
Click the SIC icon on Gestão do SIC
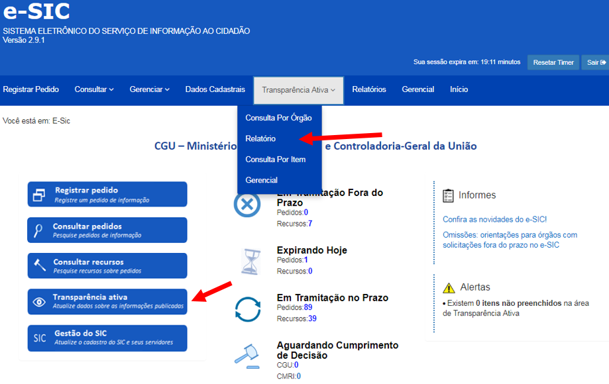click(x=40, y=338)
